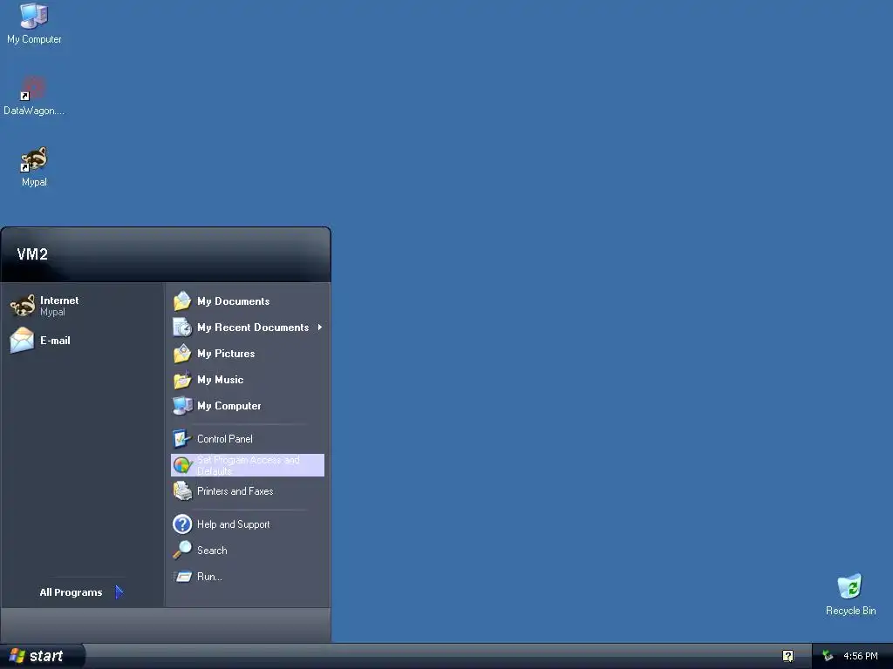Screen dimensions: 893x669
Task: Click the Mypal raccoon icon beside Internet
Action: click(23, 306)
